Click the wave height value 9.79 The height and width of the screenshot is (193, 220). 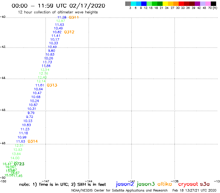pos(31,113)
